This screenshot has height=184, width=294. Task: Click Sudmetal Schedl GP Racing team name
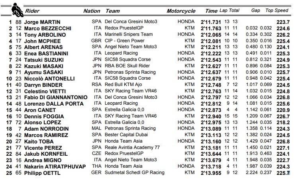(x=134, y=172)
